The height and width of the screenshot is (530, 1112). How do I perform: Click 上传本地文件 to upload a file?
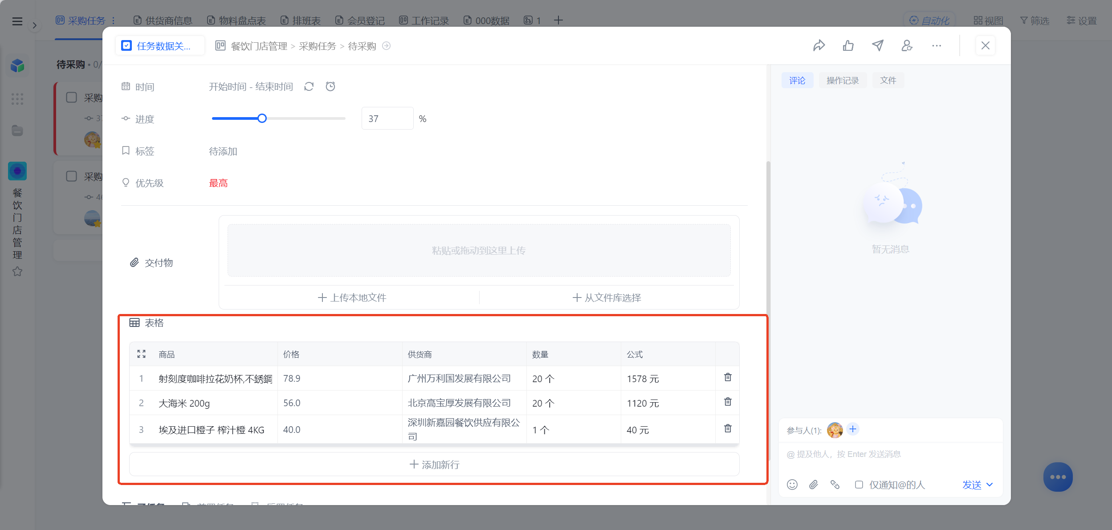[x=352, y=298]
